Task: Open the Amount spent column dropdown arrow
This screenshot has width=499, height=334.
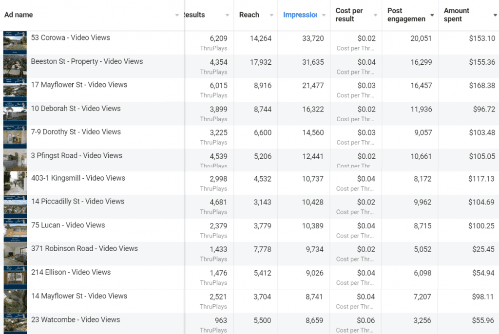Action: click(495, 15)
